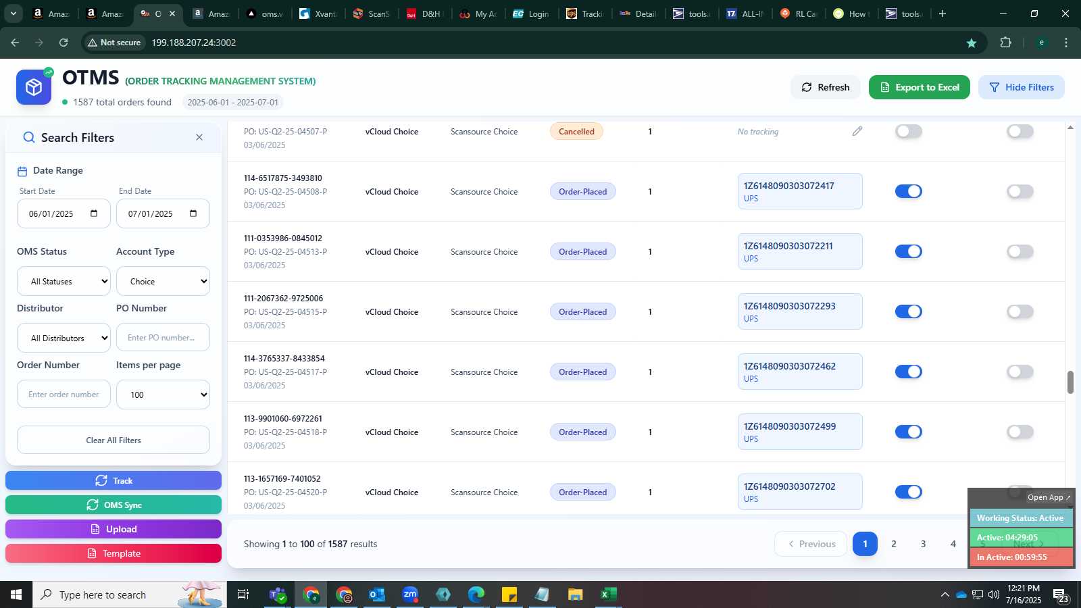Click the magnifier icon beside Search Filters

[x=29, y=137]
